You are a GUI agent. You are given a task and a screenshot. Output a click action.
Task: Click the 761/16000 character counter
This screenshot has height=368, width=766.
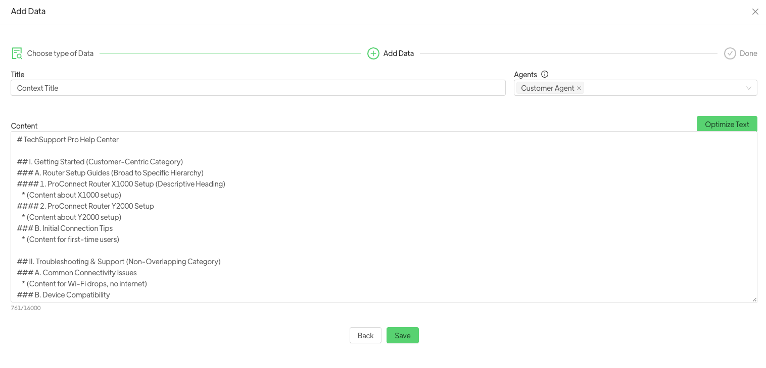coord(26,308)
